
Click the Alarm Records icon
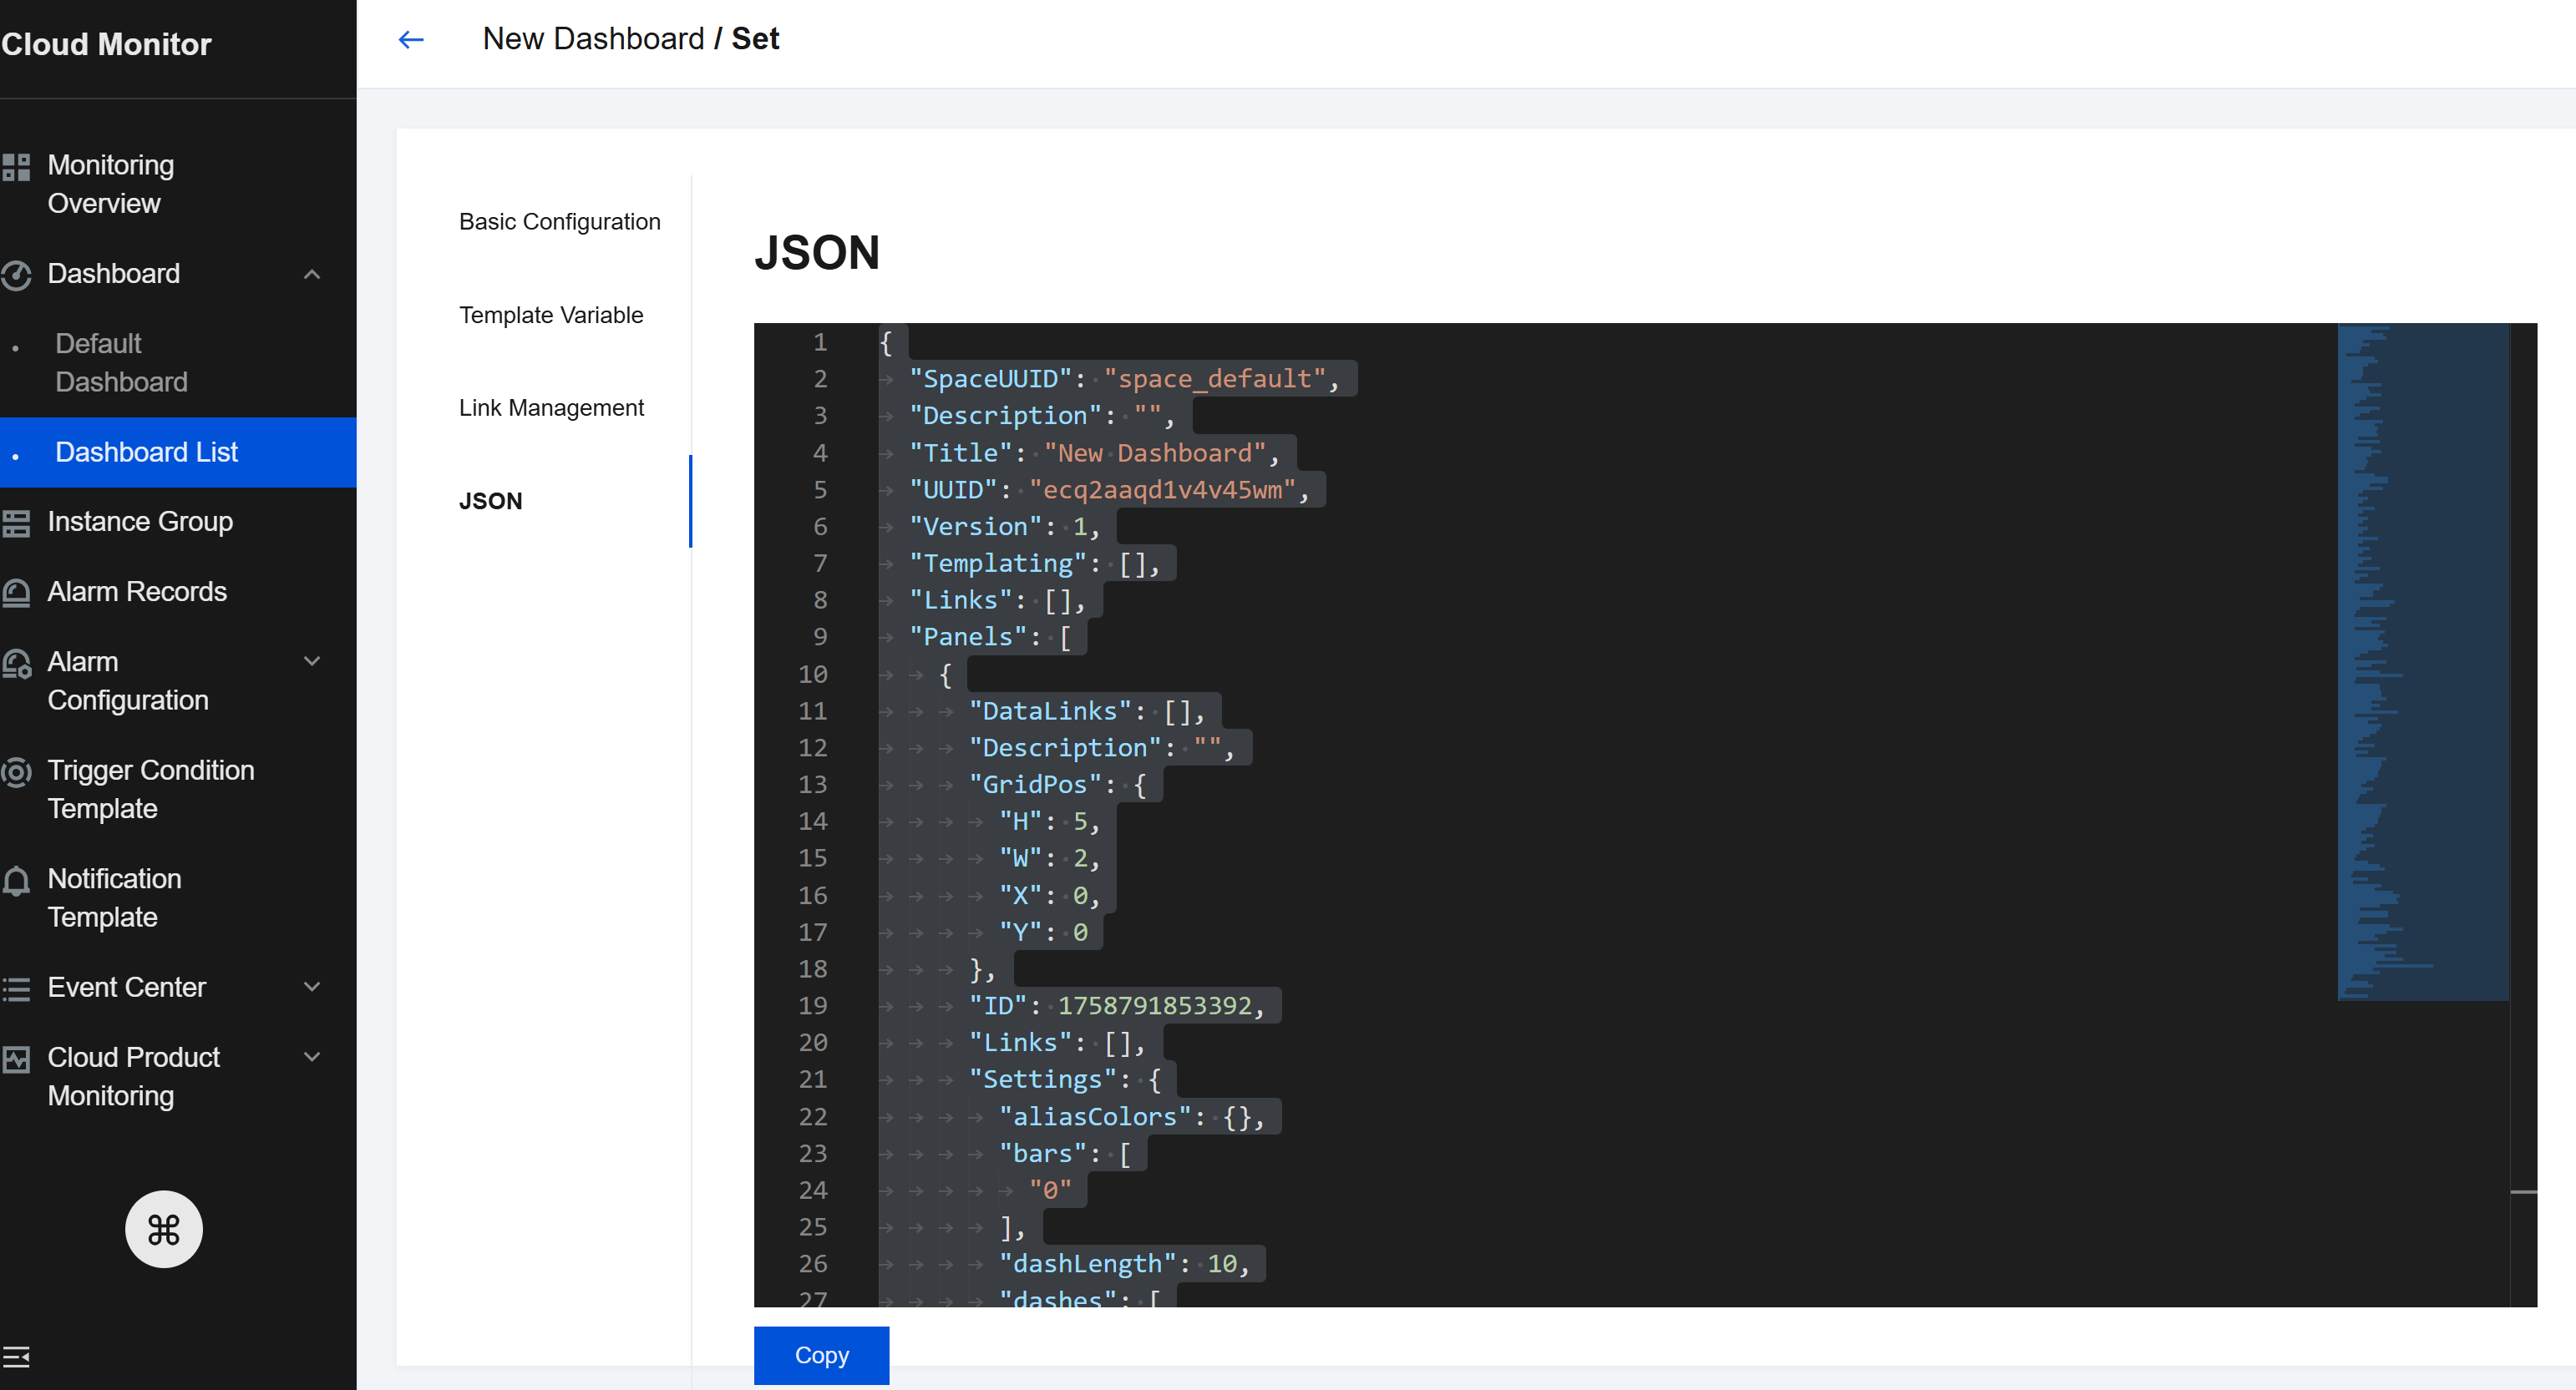coord(16,593)
